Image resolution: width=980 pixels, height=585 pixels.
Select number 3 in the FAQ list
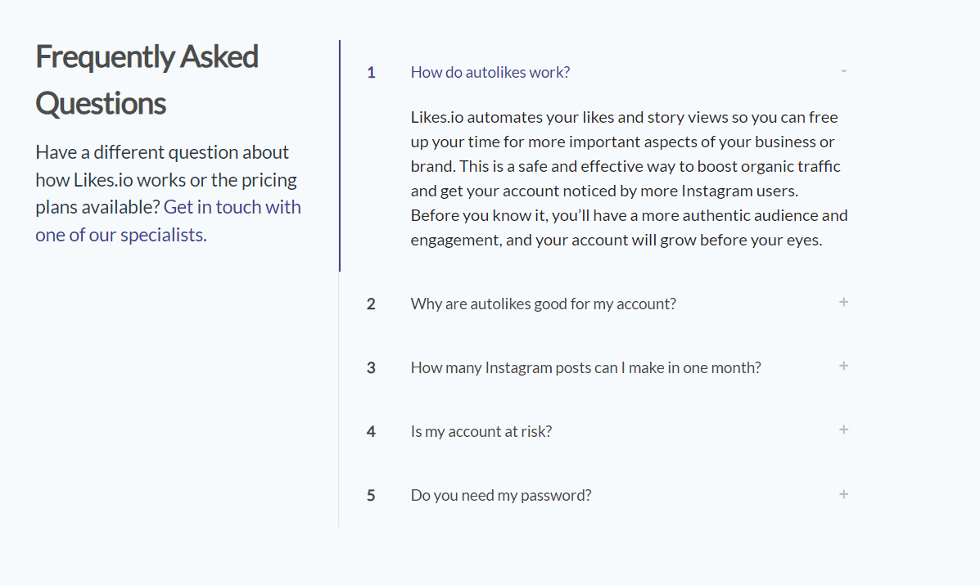click(371, 368)
